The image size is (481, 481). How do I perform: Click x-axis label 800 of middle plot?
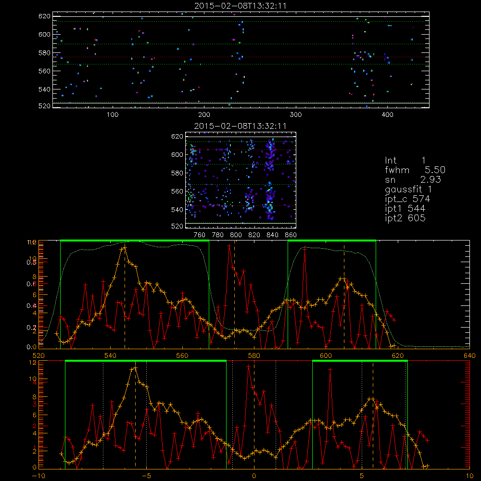click(236, 235)
